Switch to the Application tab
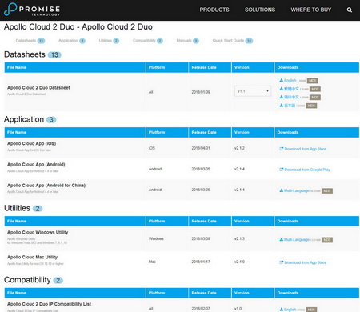The image size is (360, 312). coord(72,41)
